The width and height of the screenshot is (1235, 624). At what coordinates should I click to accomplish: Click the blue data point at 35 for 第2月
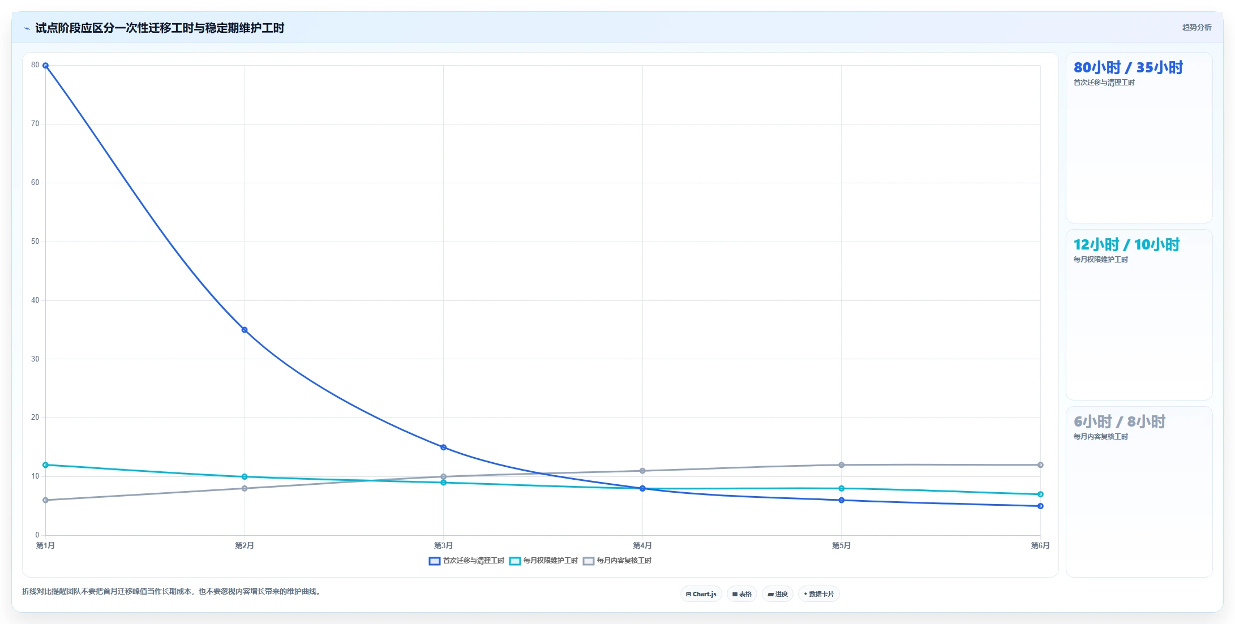(245, 330)
